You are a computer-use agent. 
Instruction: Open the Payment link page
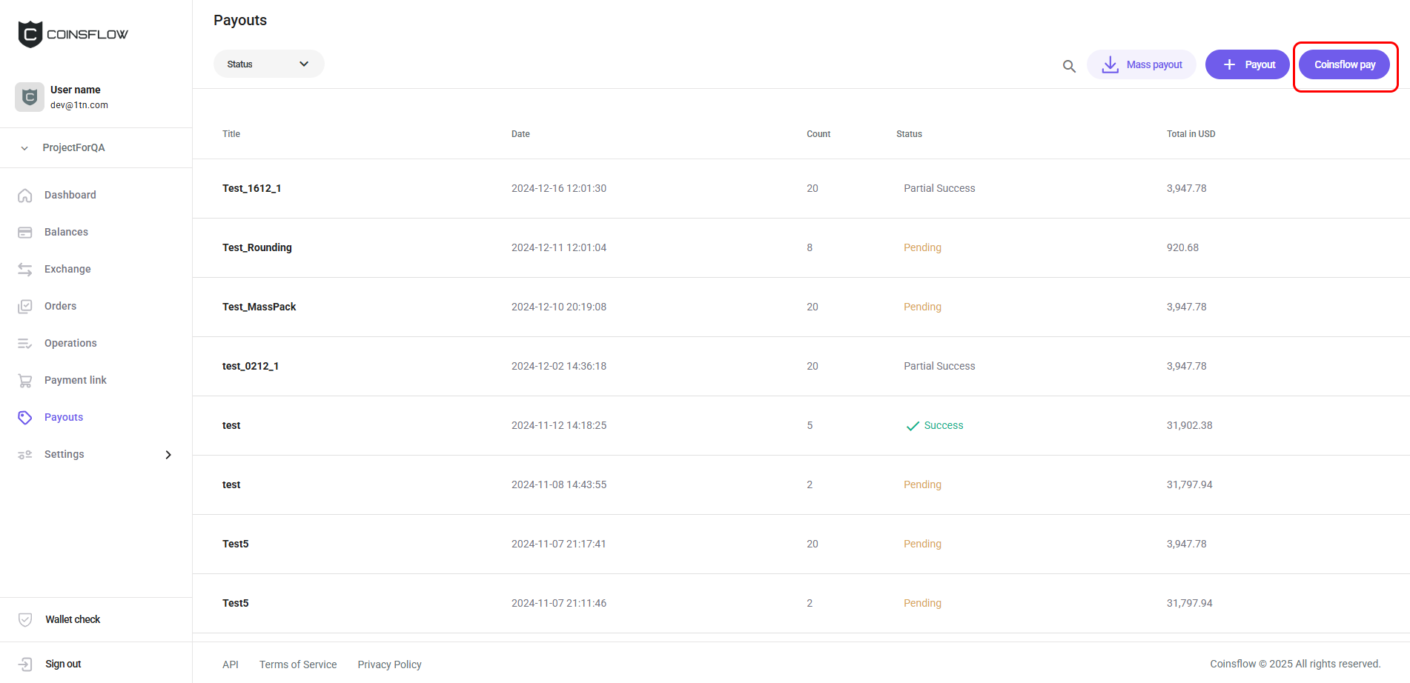[75, 380]
